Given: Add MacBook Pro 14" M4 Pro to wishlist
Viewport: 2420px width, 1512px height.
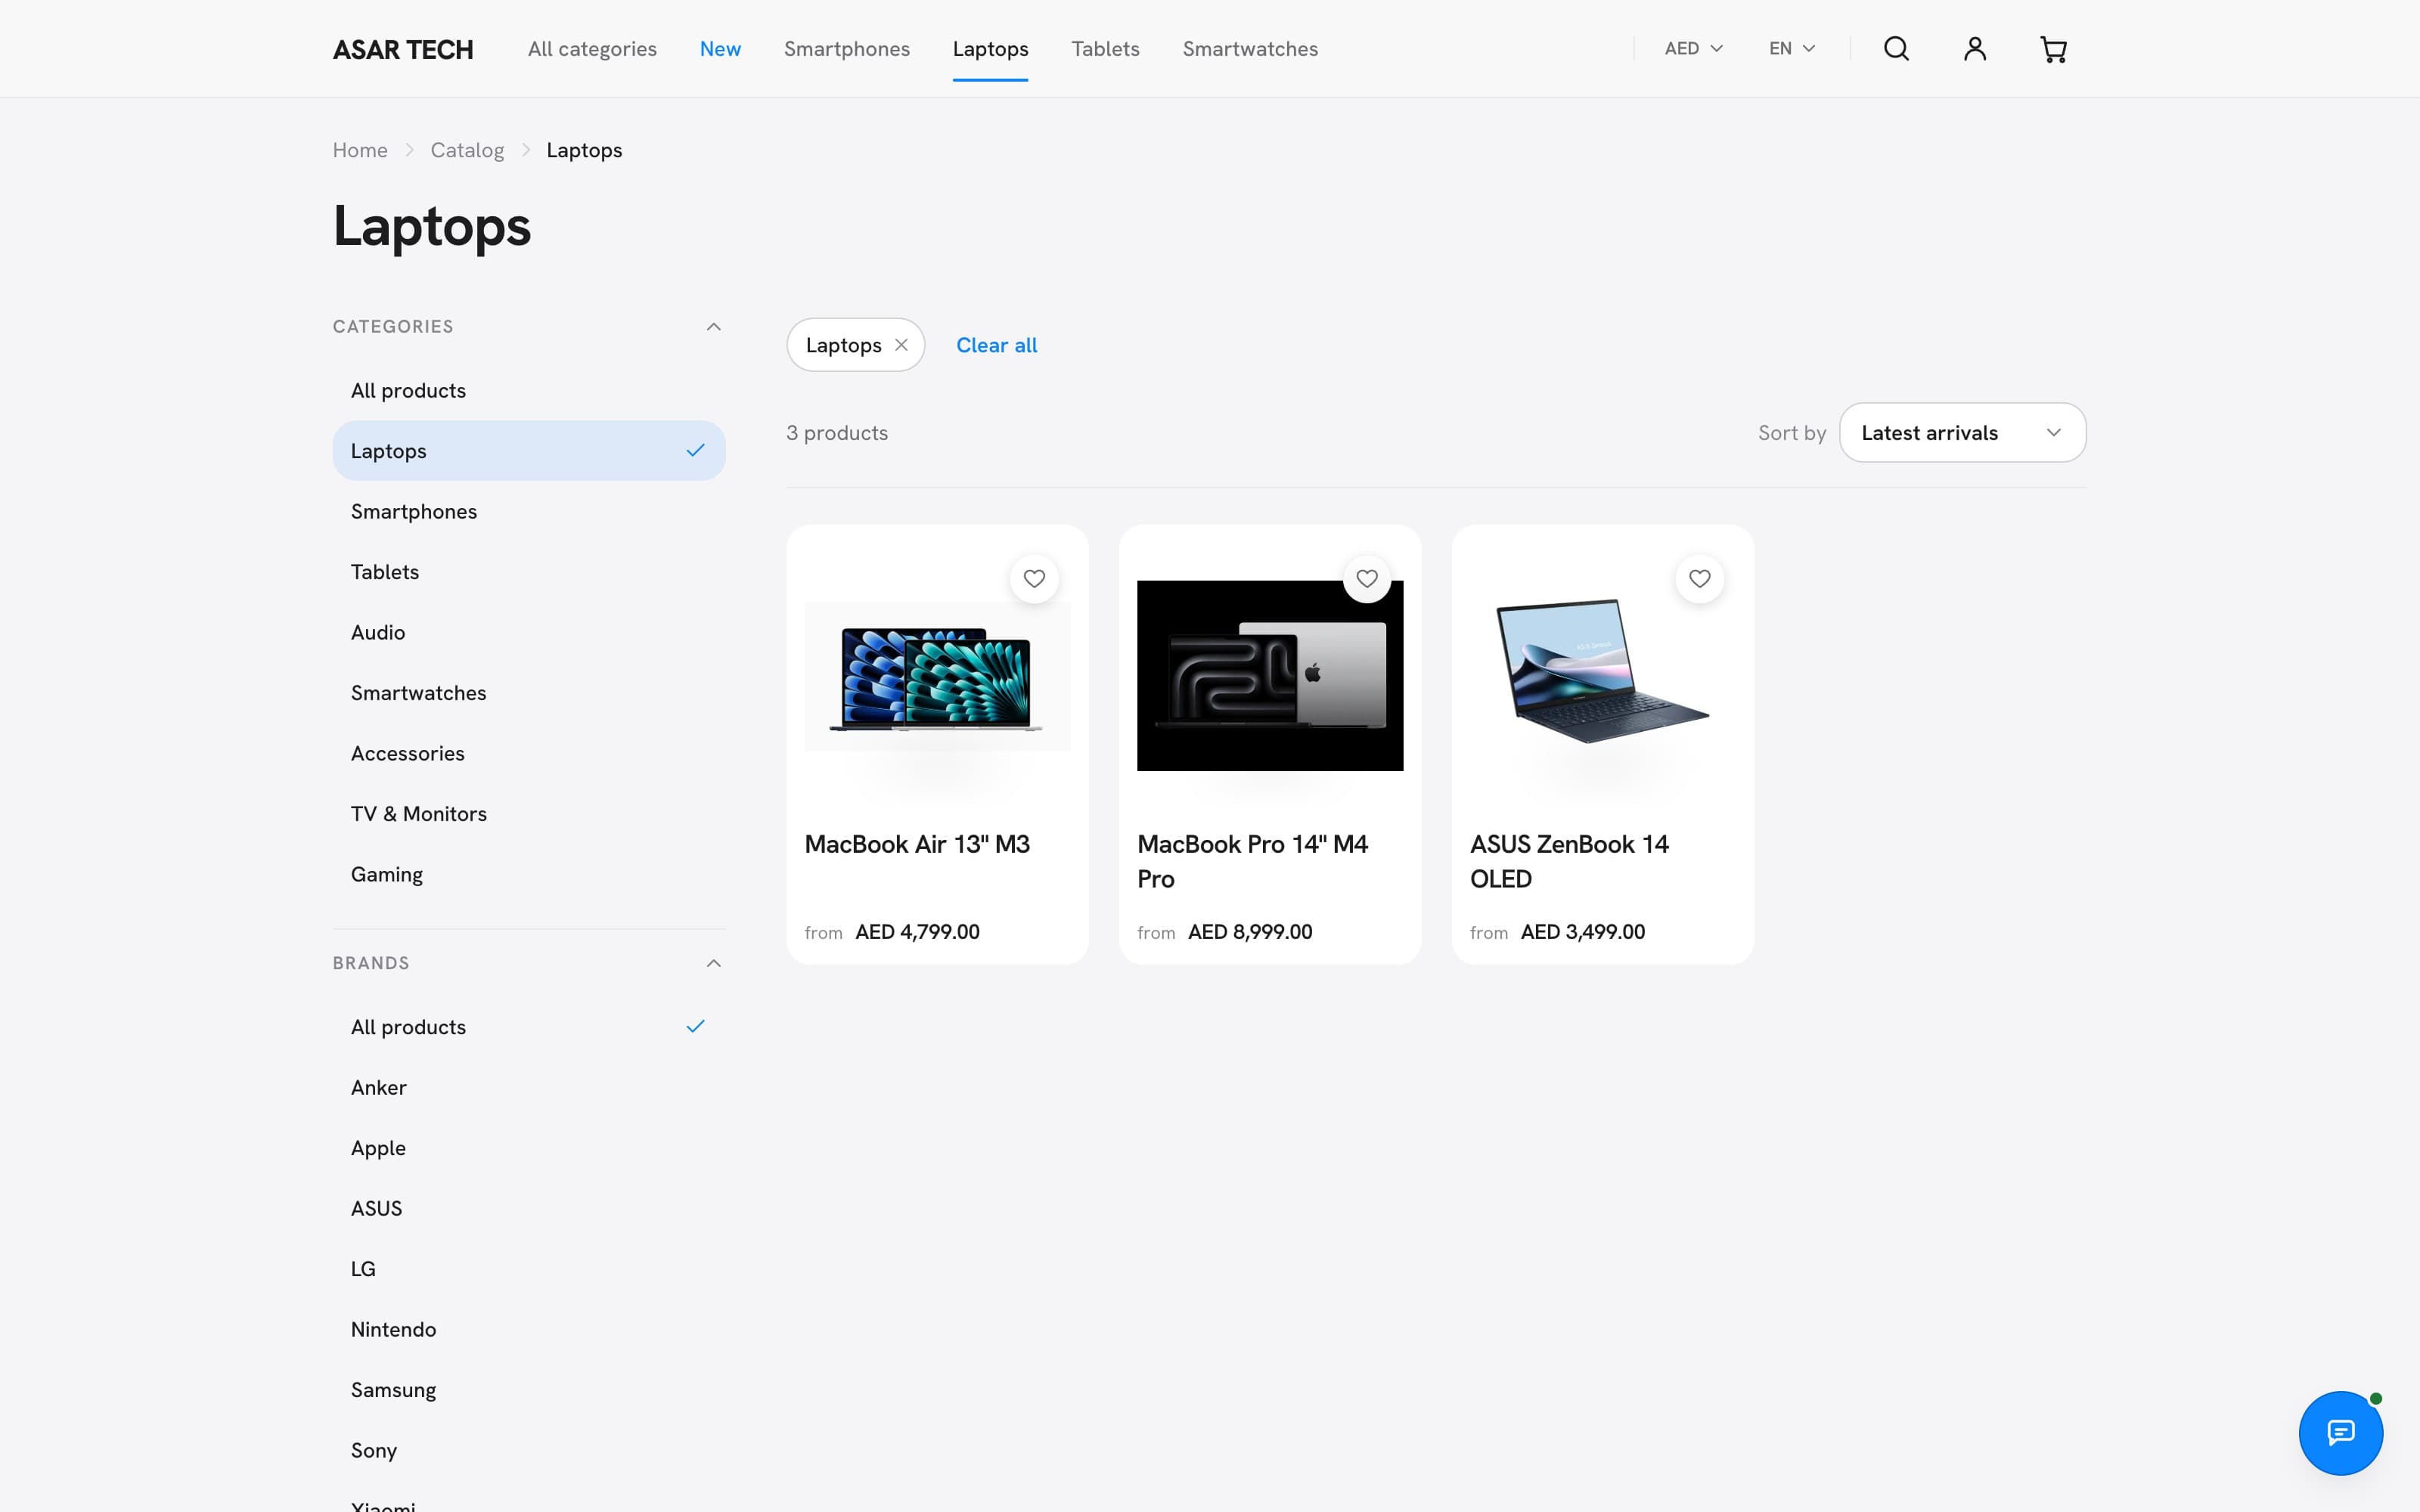Looking at the screenshot, I should [x=1367, y=579].
